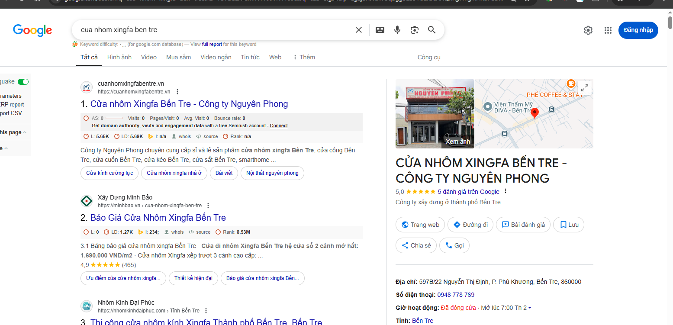Select the 'Tất cả' tab
The width and height of the screenshot is (673, 325).
(x=89, y=57)
